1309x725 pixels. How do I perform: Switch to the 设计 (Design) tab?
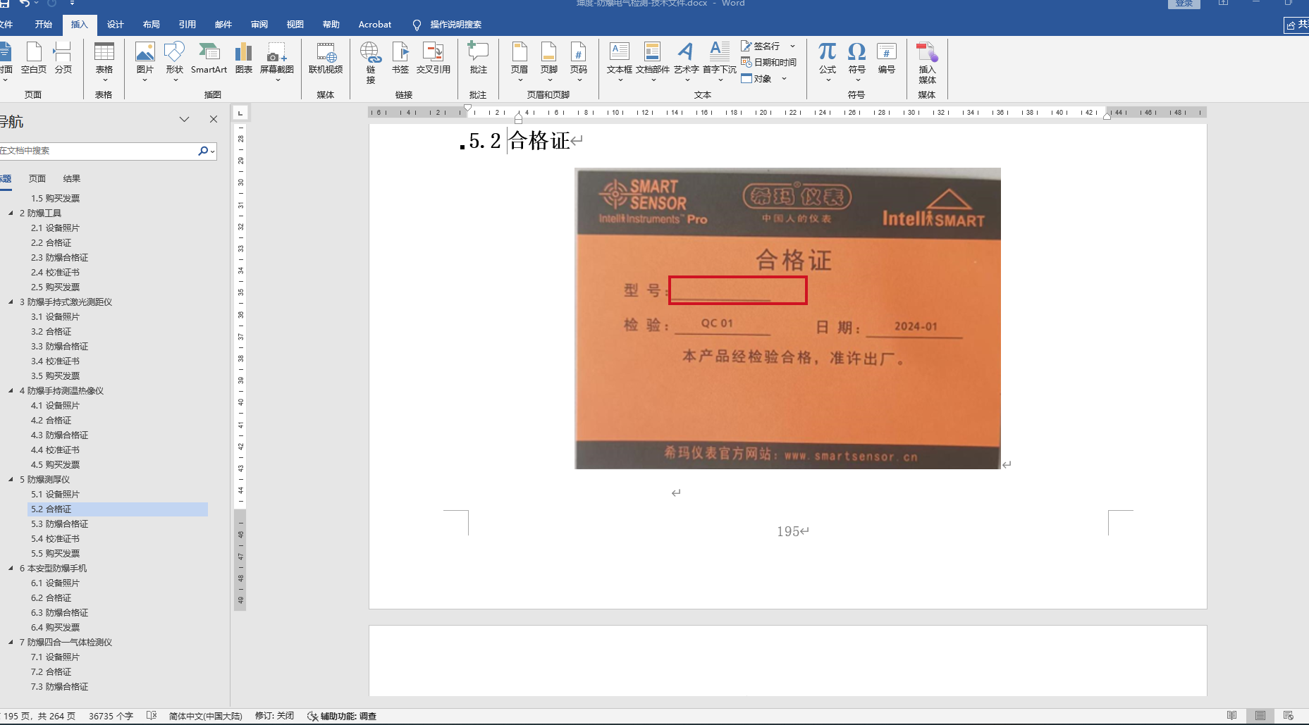[x=116, y=25]
